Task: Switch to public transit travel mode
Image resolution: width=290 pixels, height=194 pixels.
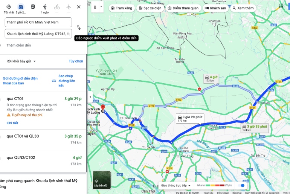Action: coord(33,7)
